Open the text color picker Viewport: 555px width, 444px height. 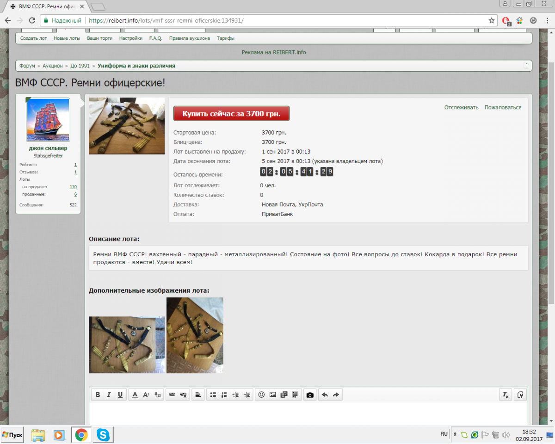pyautogui.click(x=135, y=395)
